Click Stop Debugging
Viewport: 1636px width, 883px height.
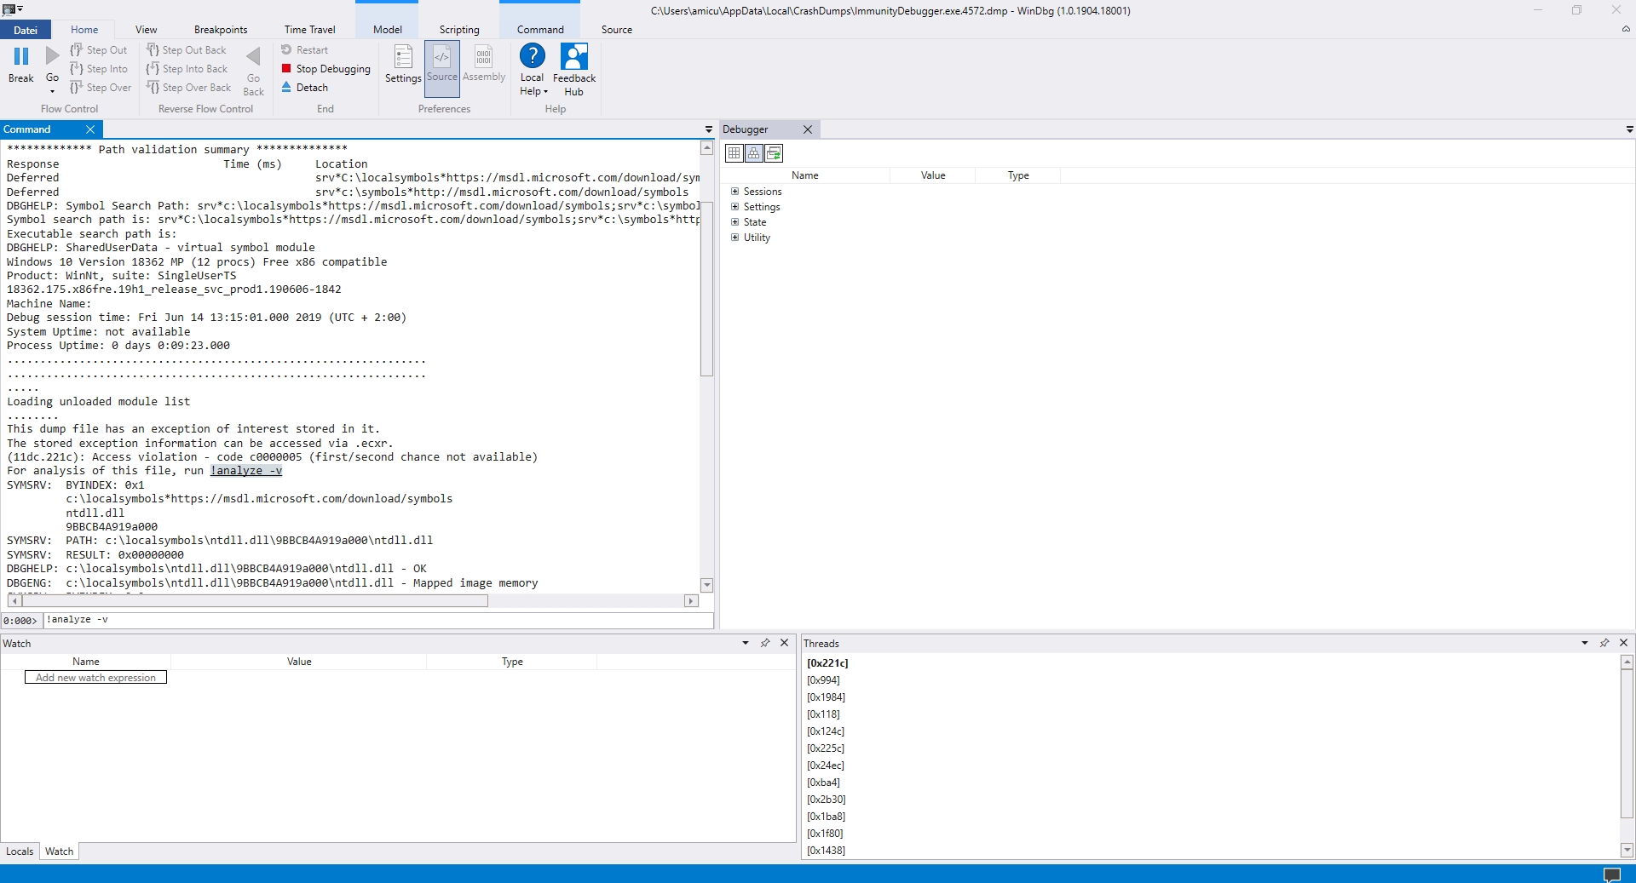point(325,69)
